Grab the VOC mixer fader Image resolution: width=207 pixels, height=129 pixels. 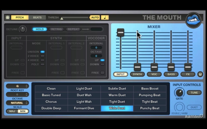[154, 67]
